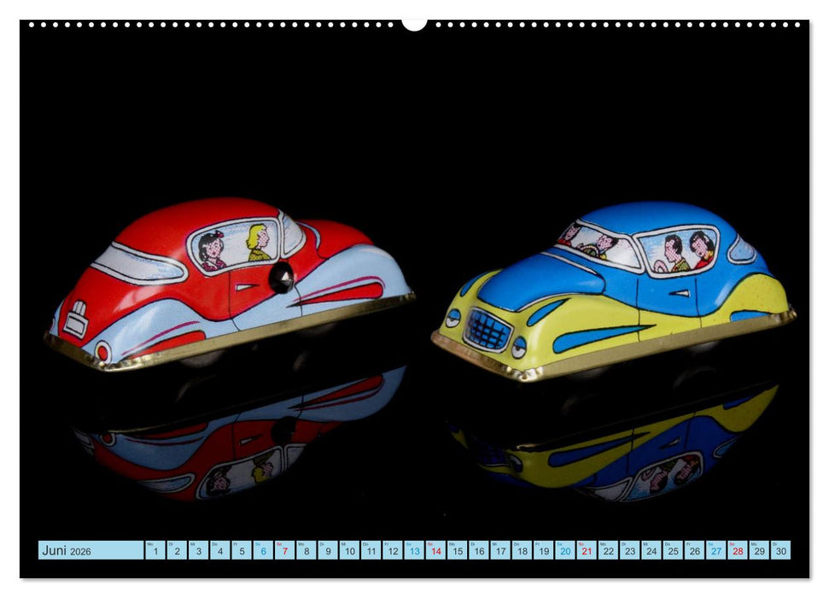The width and height of the screenshot is (829, 598).
Task: Click the couple in blue car's rear window
Action: point(688,251)
